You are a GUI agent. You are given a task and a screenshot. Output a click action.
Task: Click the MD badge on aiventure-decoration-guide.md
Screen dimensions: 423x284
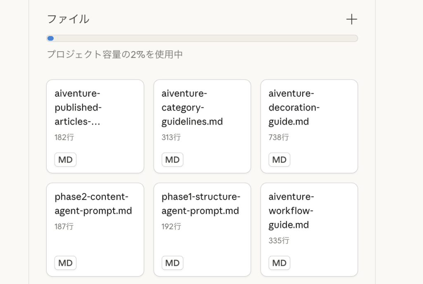coord(279,159)
